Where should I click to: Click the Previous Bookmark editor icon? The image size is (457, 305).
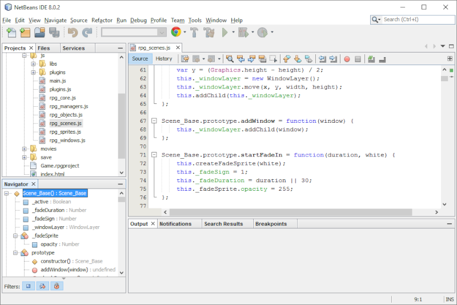pos(287,59)
